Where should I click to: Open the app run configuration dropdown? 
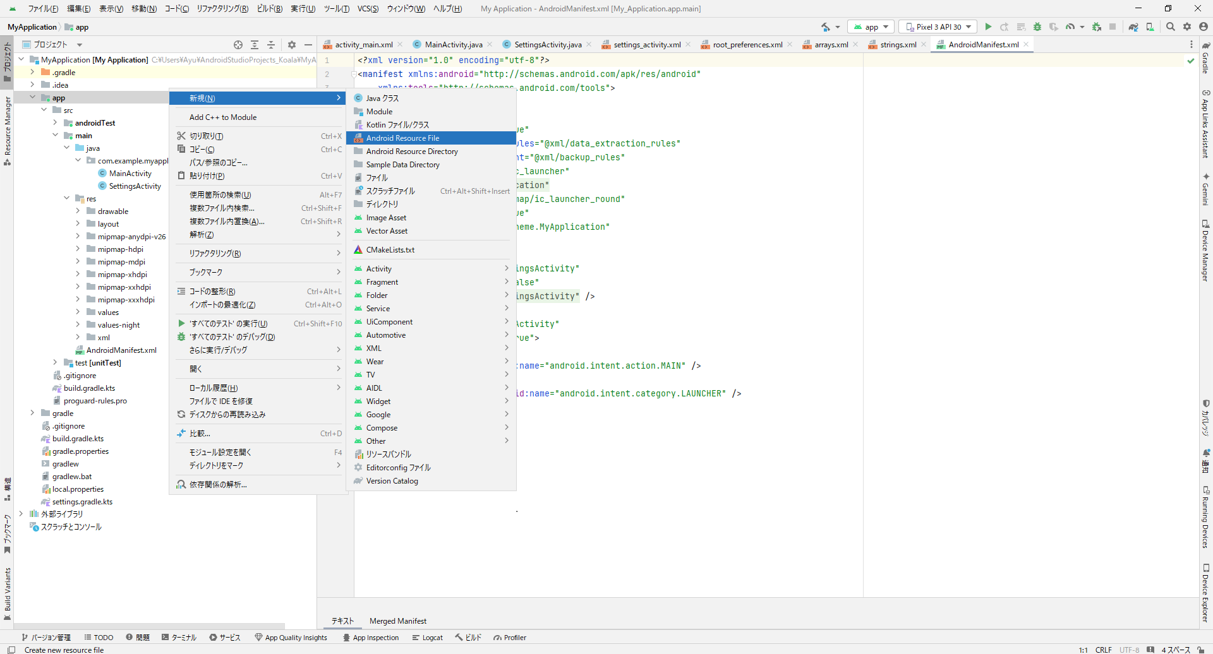click(x=871, y=27)
